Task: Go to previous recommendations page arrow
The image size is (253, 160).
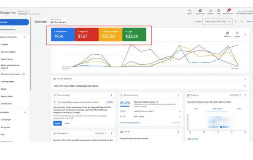Action: 172,123
